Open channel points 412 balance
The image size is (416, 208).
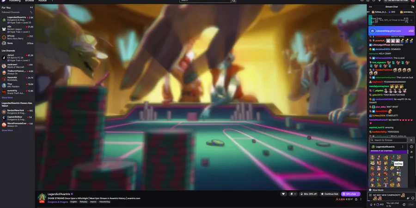coord(380,205)
